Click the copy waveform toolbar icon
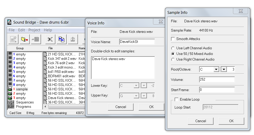Image resolution: width=254 pixels, height=135 pixels. (62, 39)
